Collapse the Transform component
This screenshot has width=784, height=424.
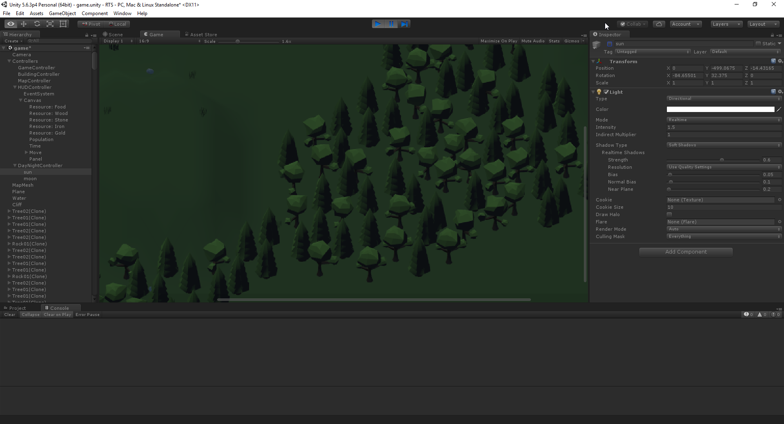pos(593,61)
